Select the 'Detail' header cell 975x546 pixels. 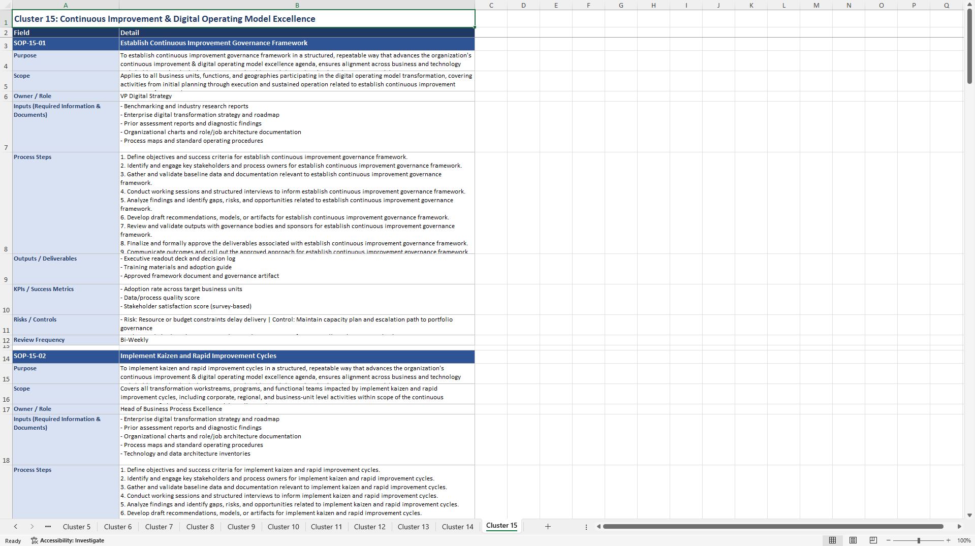297,33
